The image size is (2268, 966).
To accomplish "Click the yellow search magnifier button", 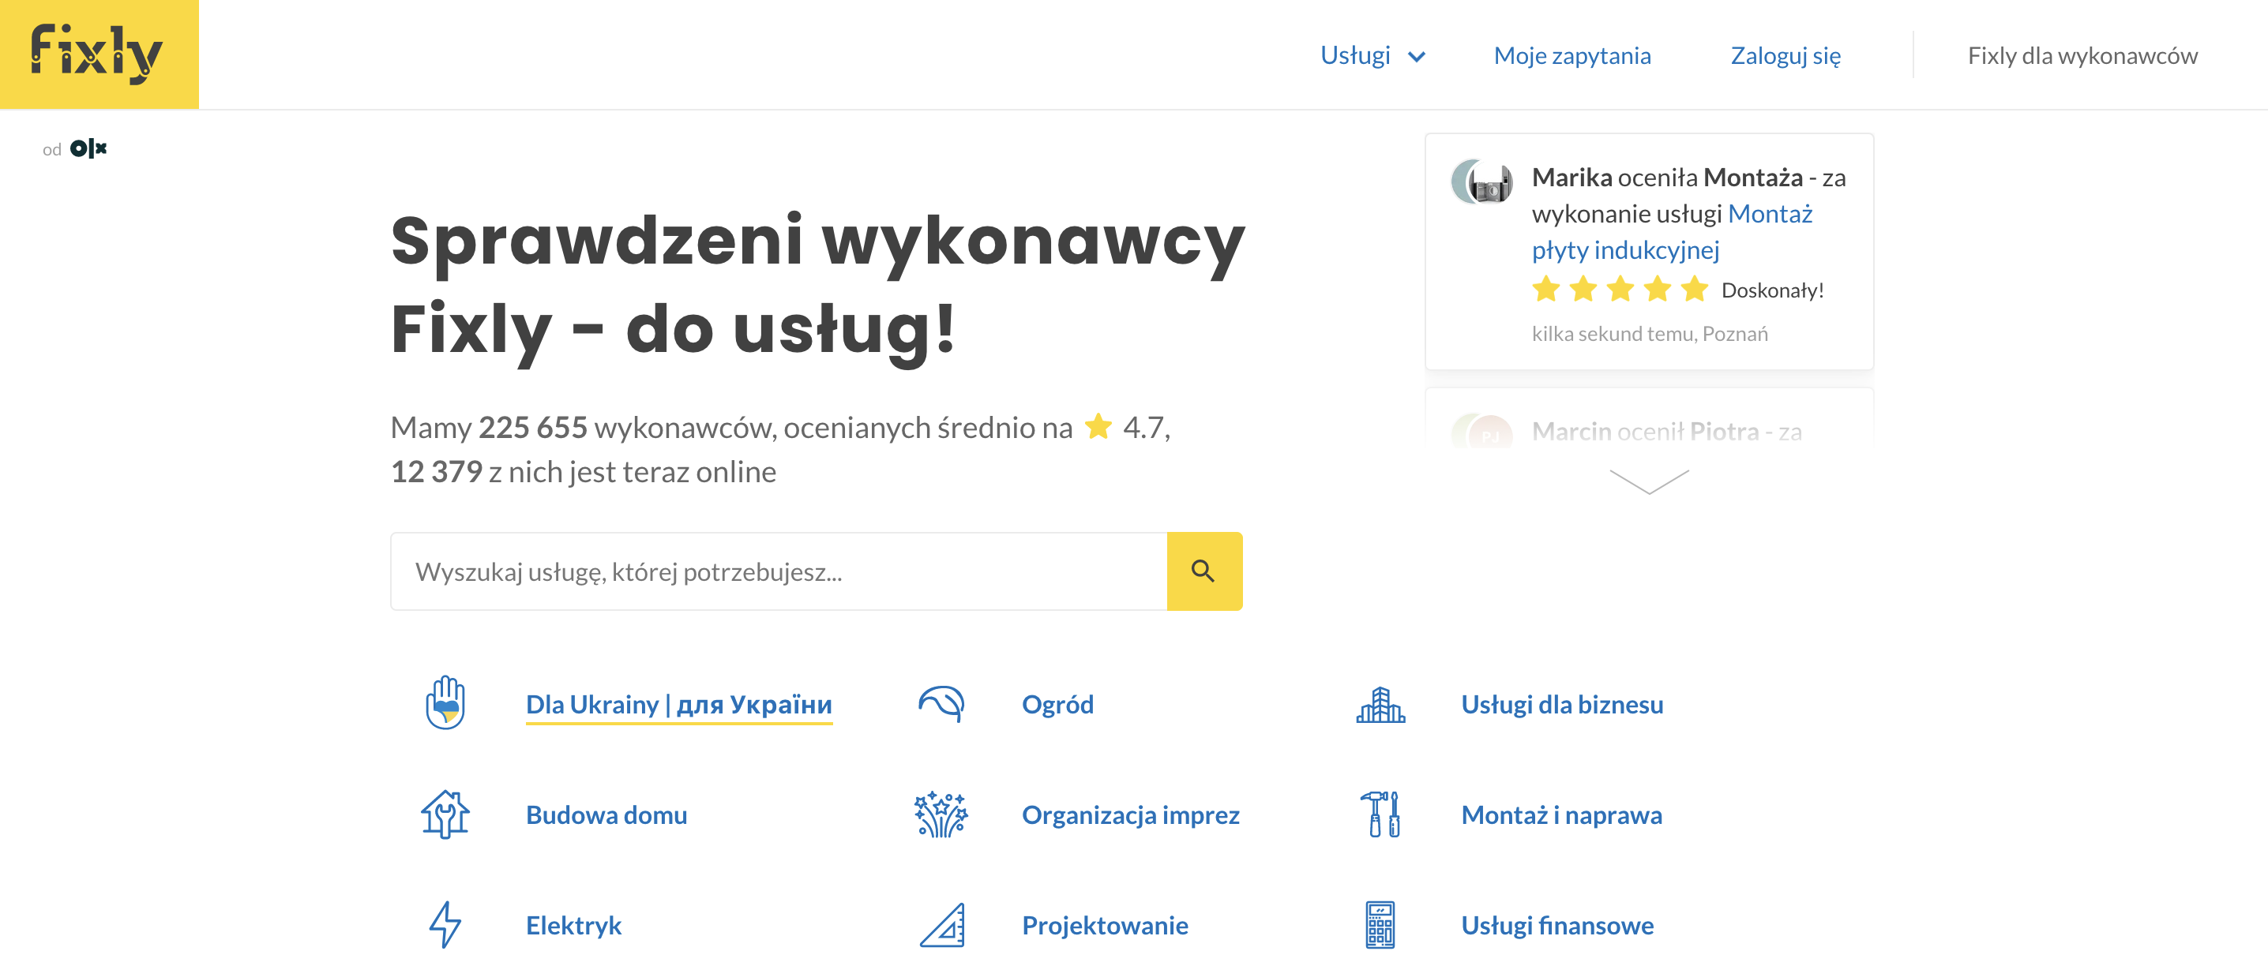I will point(1203,571).
